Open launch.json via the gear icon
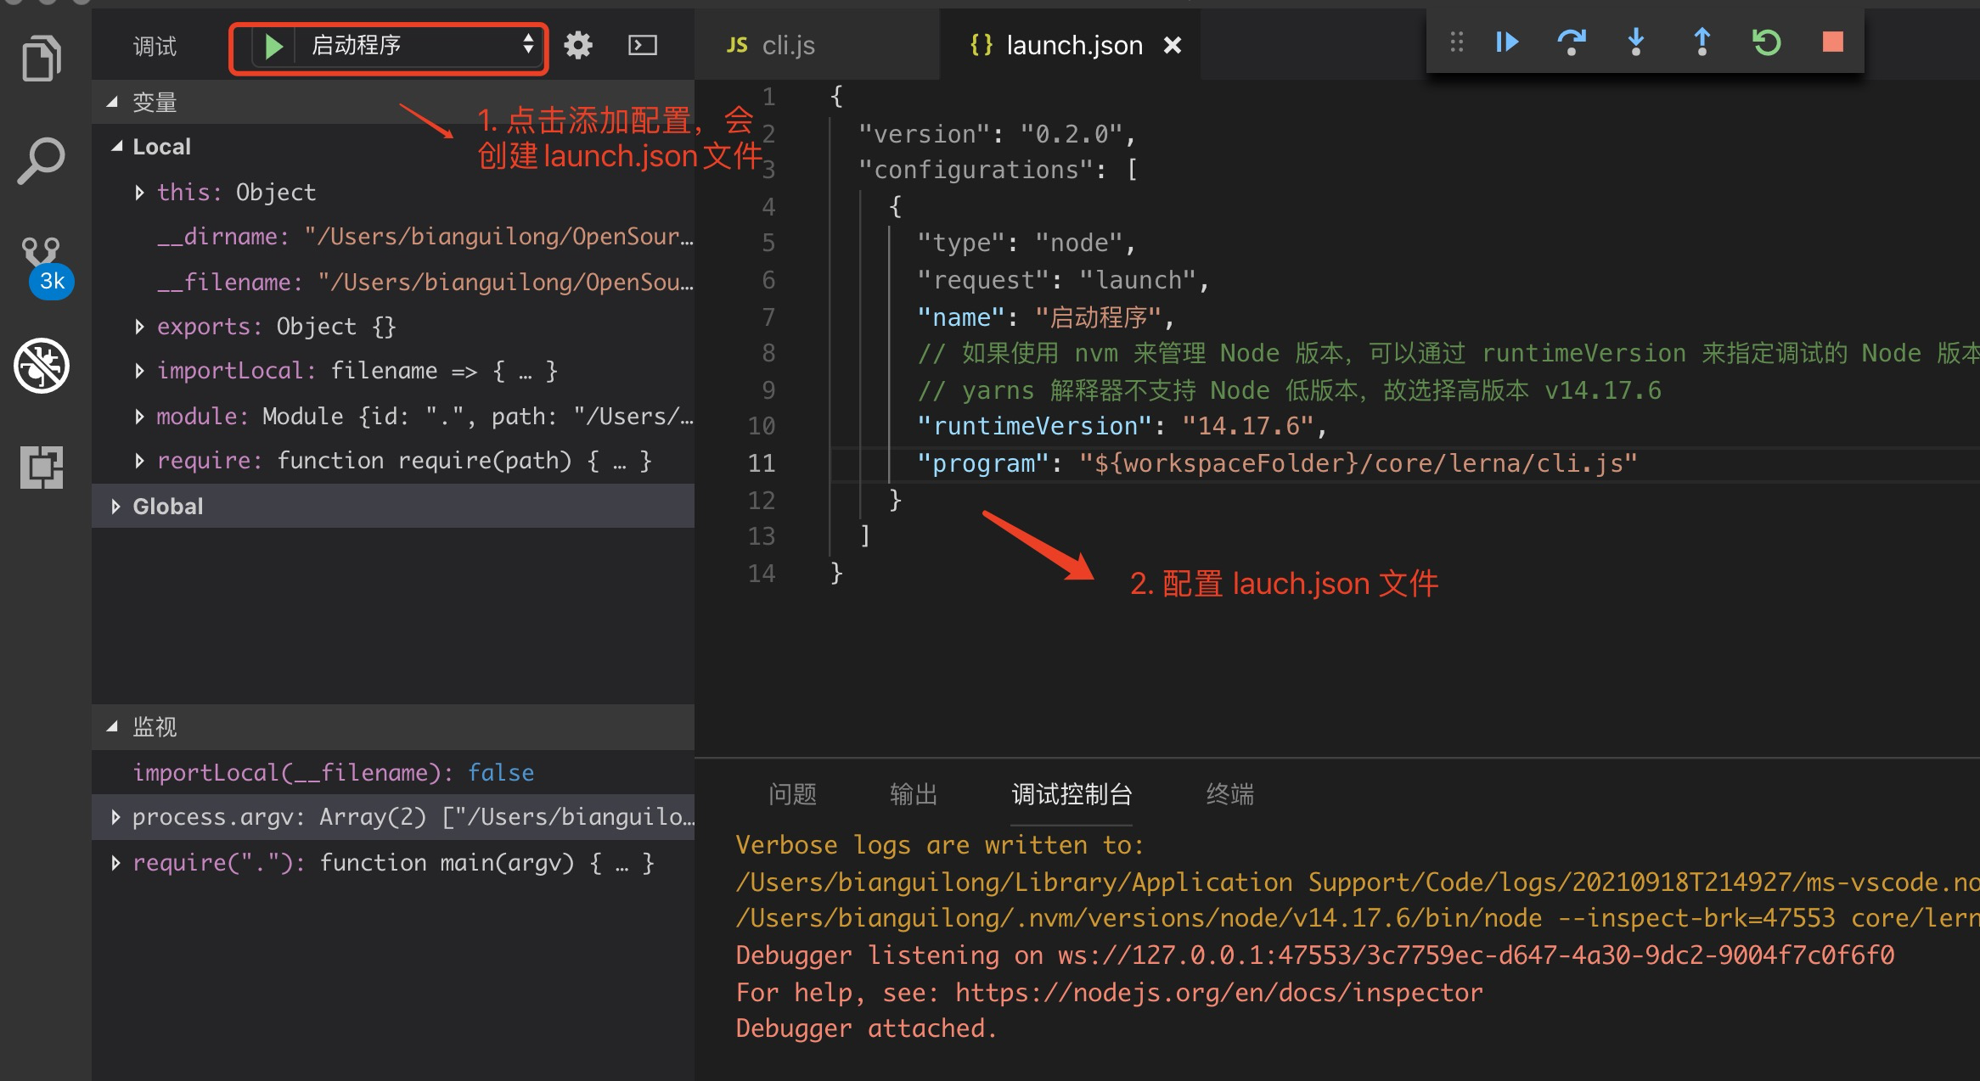 578,45
